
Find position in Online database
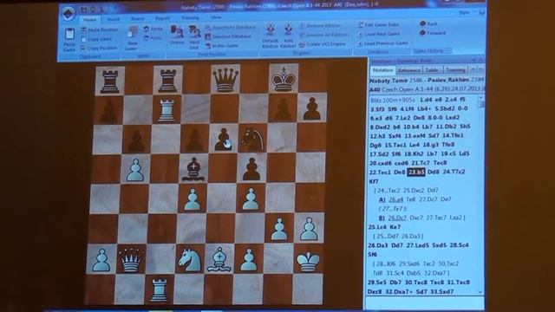[x=177, y=35]
